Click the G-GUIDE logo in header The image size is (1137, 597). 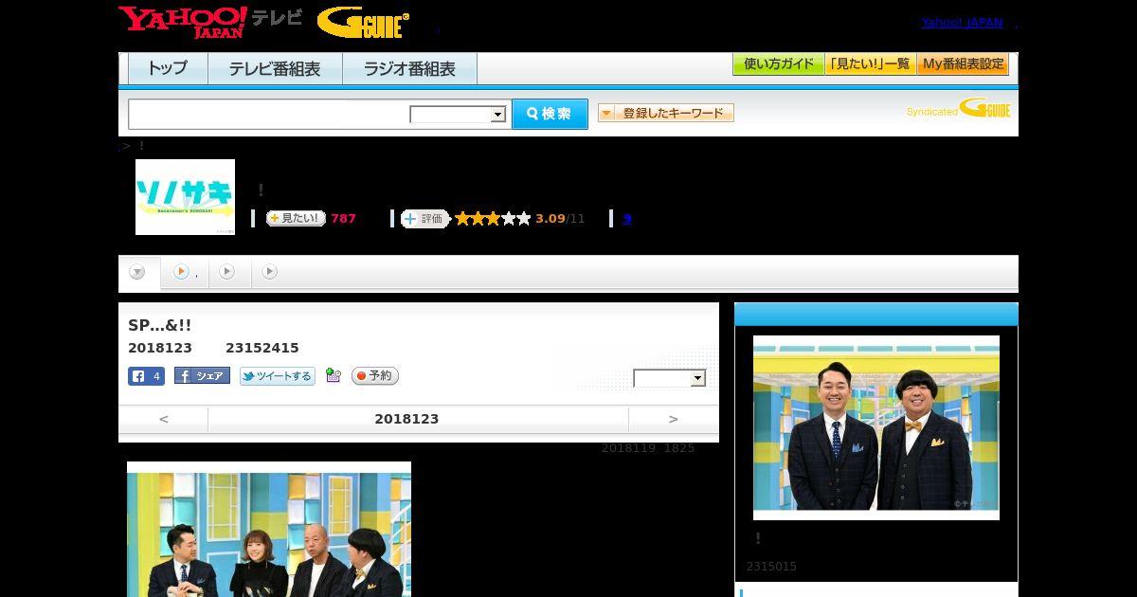click(363, 23)
